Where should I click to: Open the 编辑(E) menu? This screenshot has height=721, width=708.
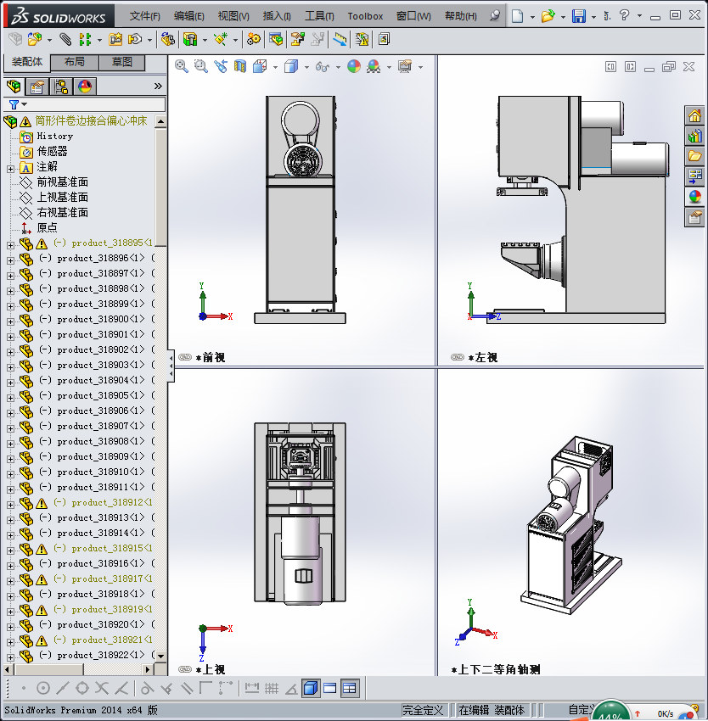pos(188,16)
